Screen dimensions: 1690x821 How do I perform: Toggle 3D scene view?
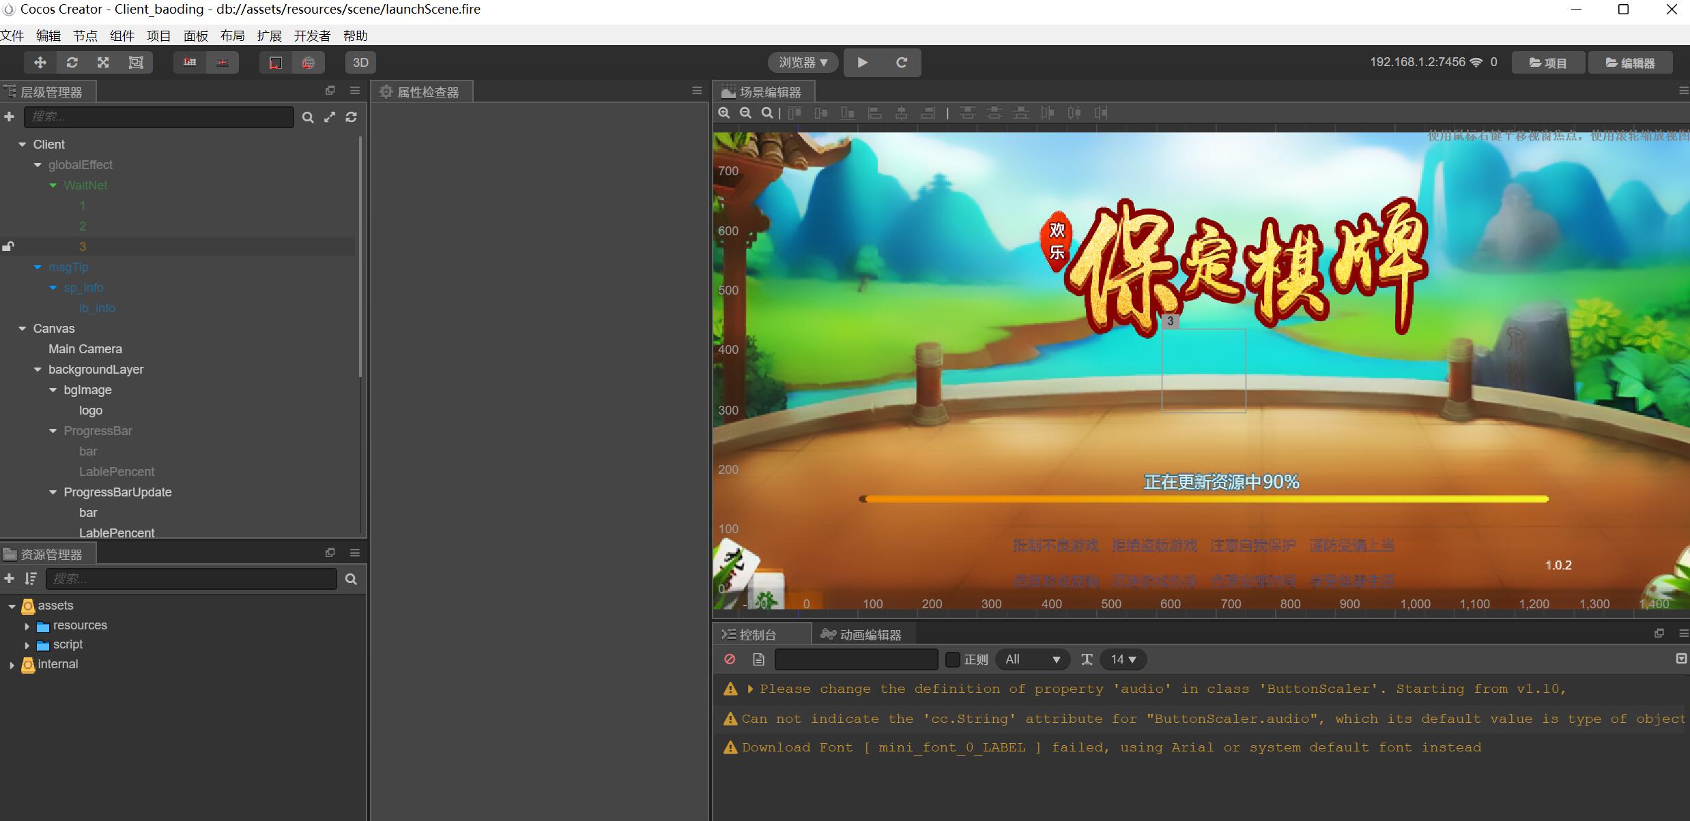[360, 63]
